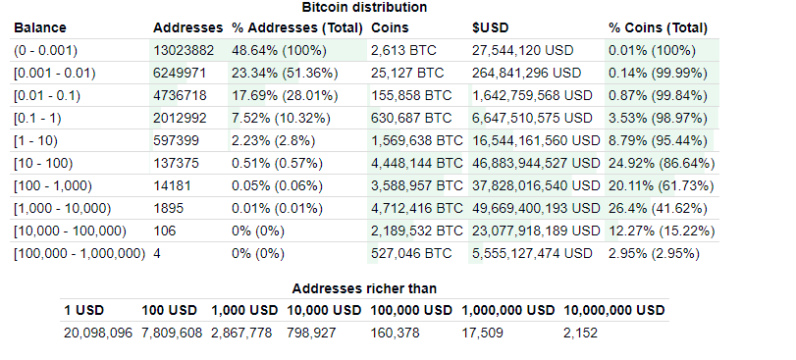Click the Coins column header
This screenshot has width=796, height=360.
[x=390, y=27]
